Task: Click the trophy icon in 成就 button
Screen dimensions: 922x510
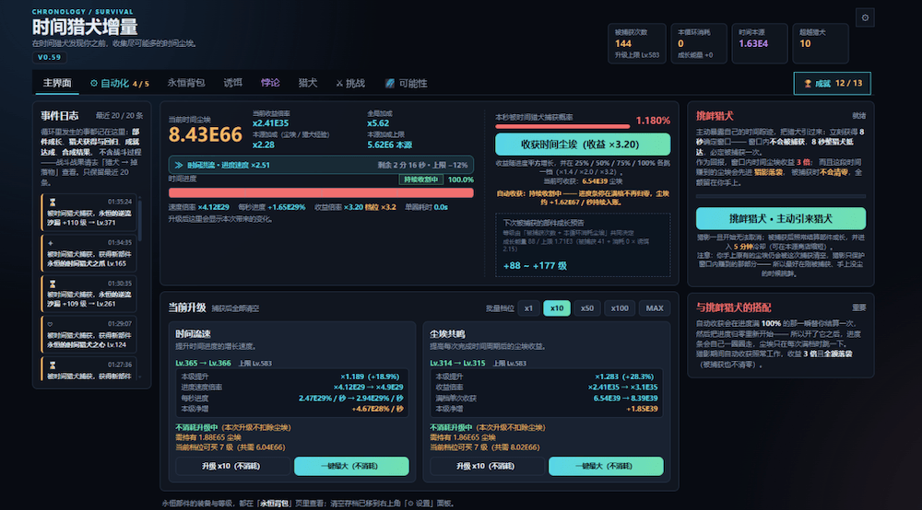Action: (808, 84)
